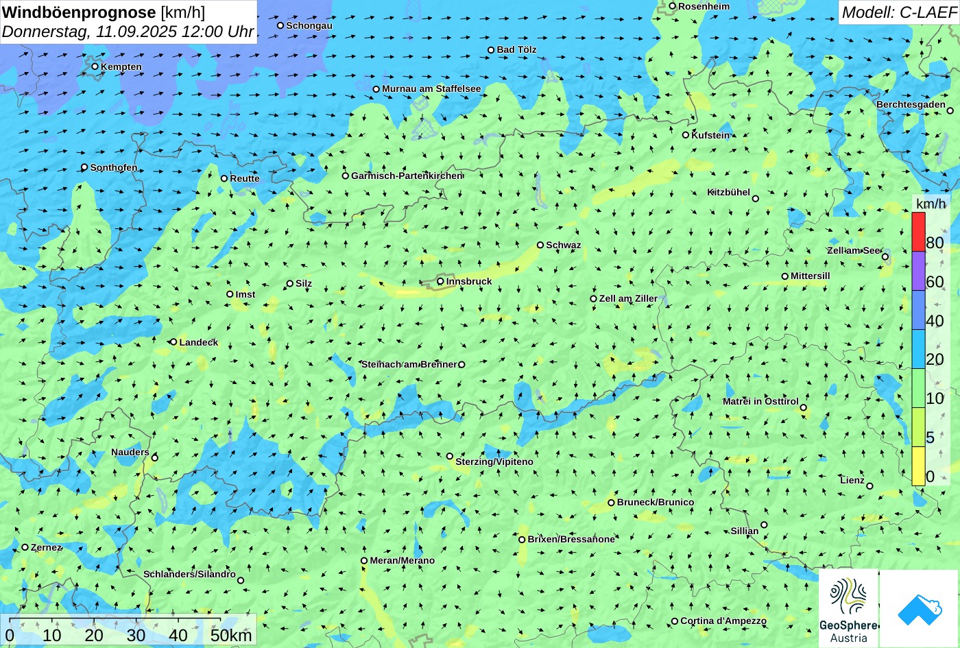Click the Sillian location marker
Viewport: 960px width, 648px height.
tap(764, 525)
